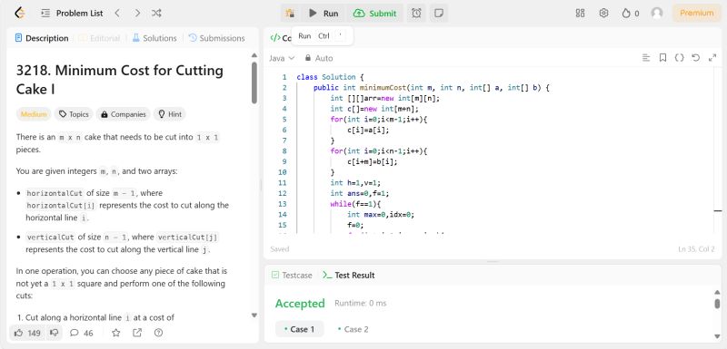Image resolution: width=727 pixels, height=349 pixels.
Task: Click the Accepted status text
Action: [x=300, y=304]
